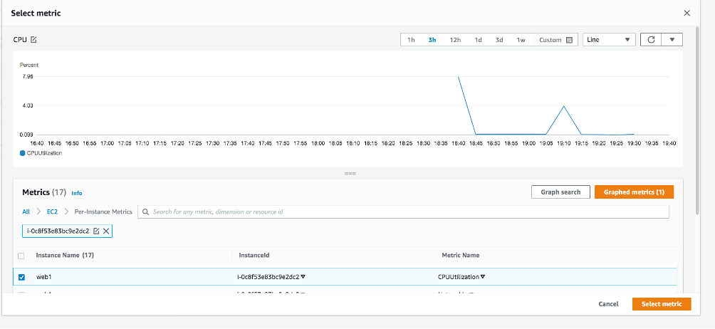
Task: Open the Line chart type dropdown
Action: pyautogui.click(x=609, y=40)
